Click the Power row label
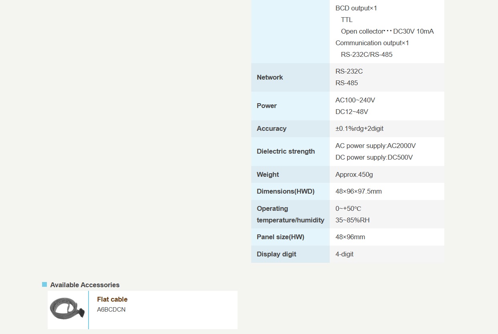Screen dimensions: 498x334 (x=266, y=106)
